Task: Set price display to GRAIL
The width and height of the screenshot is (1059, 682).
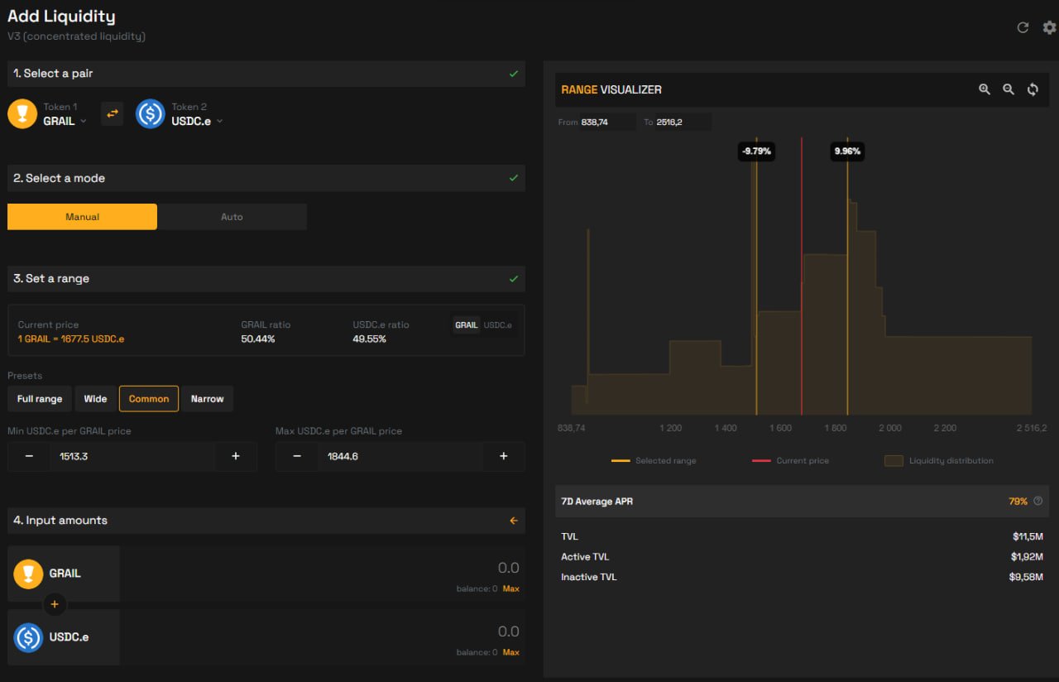Action: click(x=466, y=325)
